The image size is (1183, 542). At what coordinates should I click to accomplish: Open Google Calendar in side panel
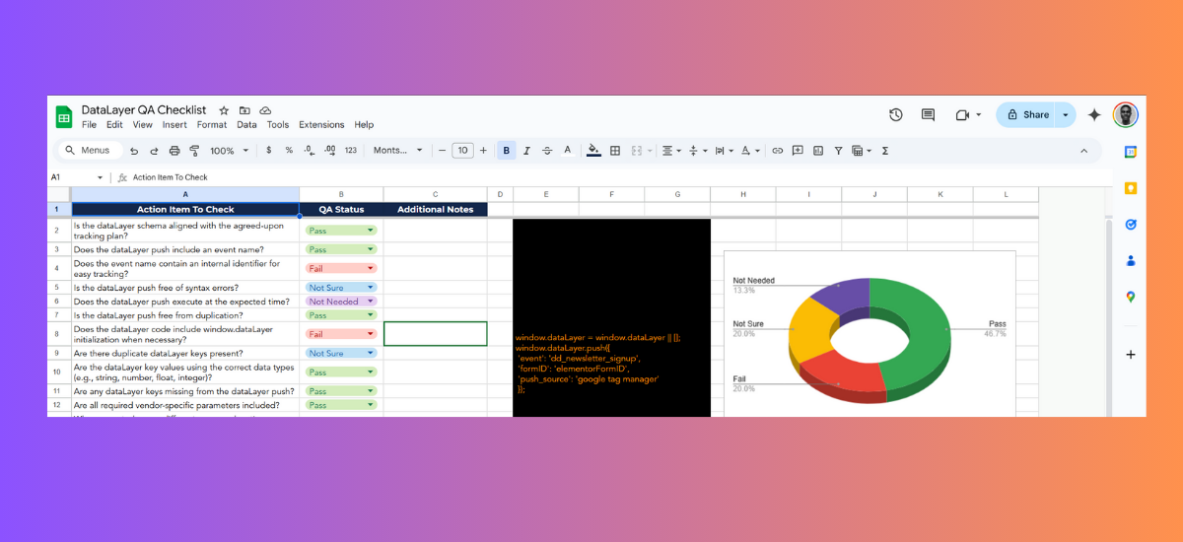pos(1131,152)
